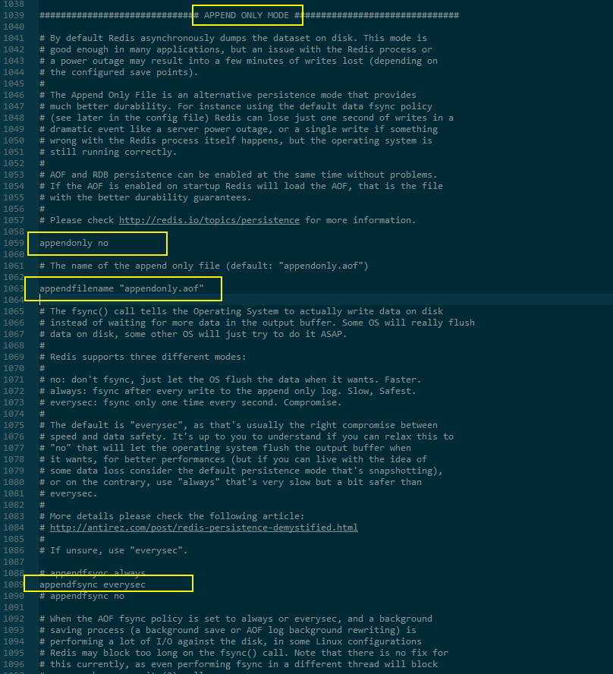The height and width of the screenshot is (674, 613).
Task: Place cursor on "appendonly no" line
Action: [74, 243]
